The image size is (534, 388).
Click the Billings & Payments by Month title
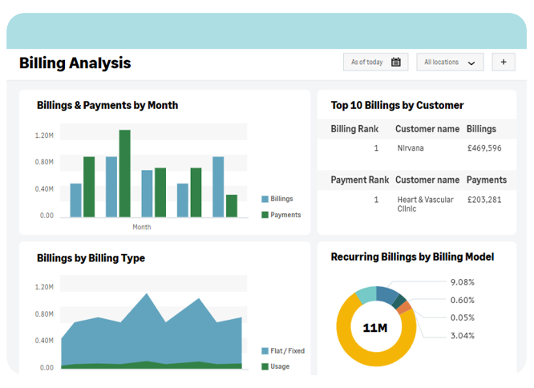(107, 105)
